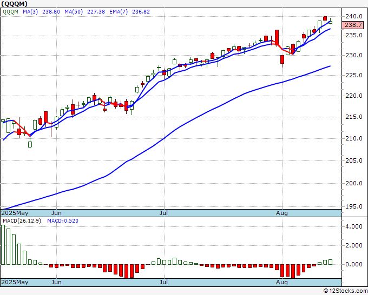This screenshot has width=368, height=295.
Task: Click 2025May on the MACD panel axis
Action: pos(15,282)
